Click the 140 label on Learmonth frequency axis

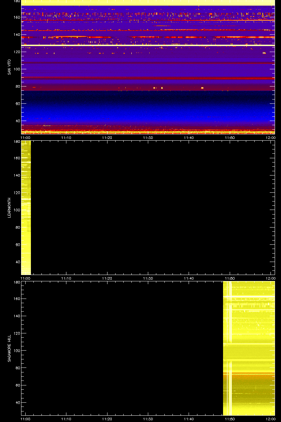(x=17, y=175)
